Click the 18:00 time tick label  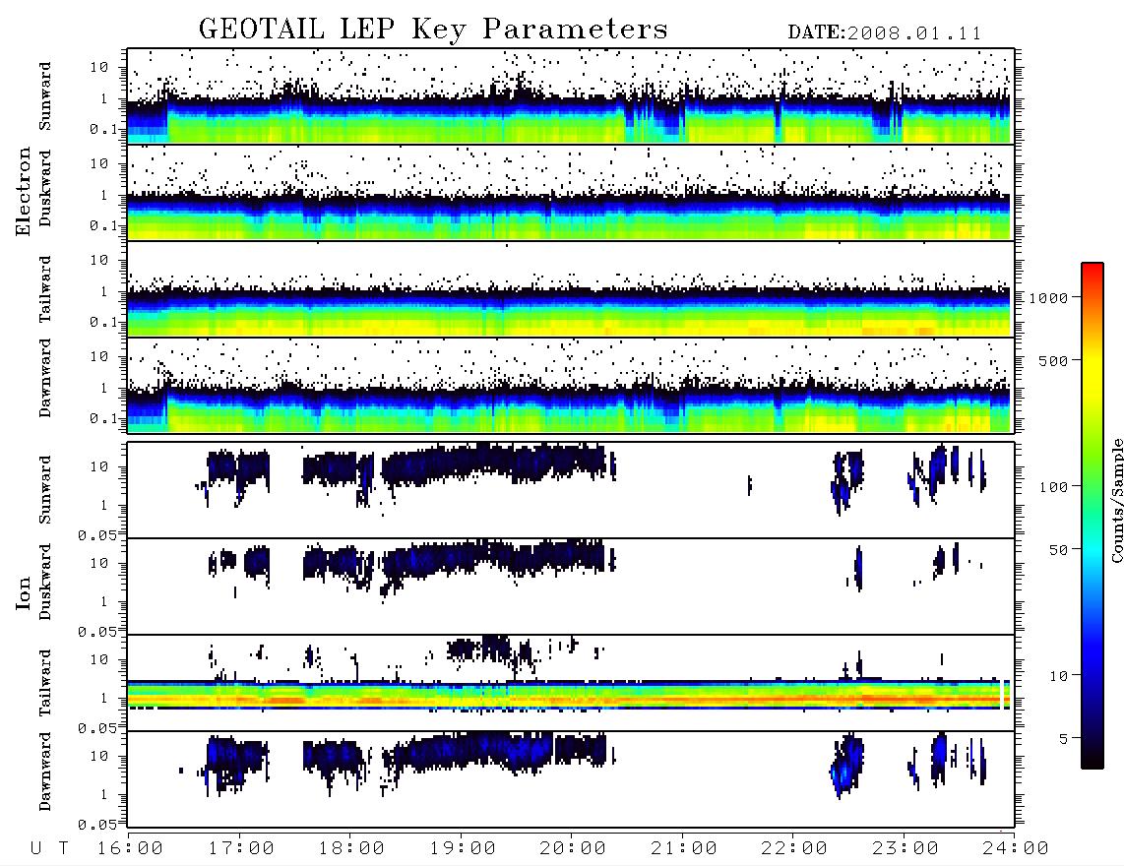[x=352, y=849]
